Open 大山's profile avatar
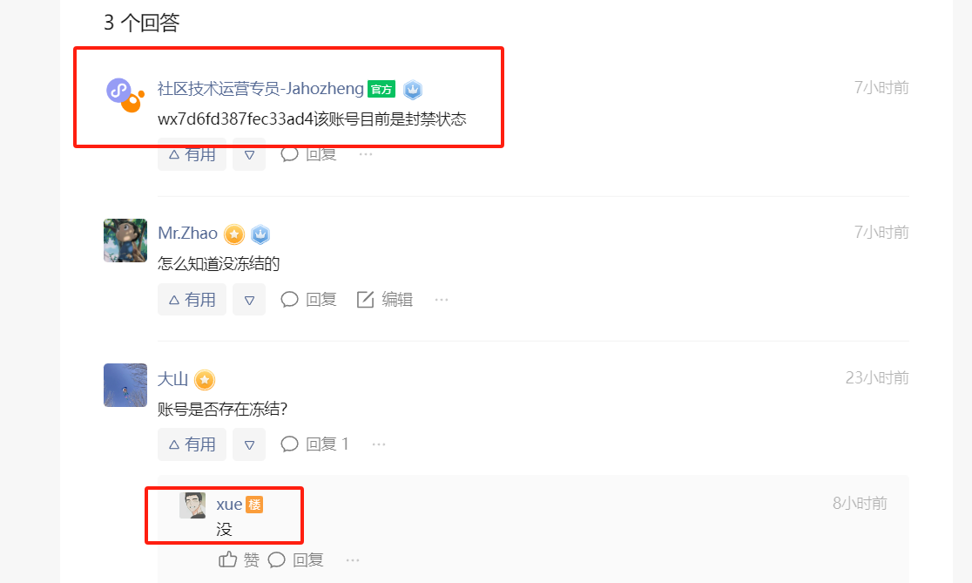972x583 pixels. 125,385
